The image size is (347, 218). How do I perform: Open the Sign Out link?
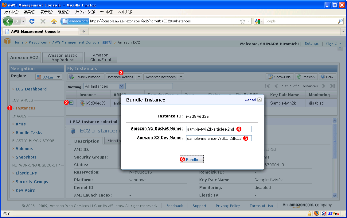pyautogui.click(x=333, y=44)
